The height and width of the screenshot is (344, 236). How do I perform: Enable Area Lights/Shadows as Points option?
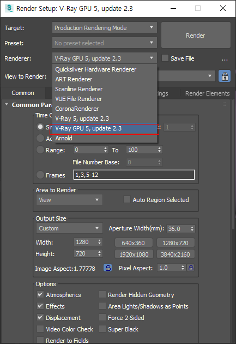[x=102, y=306]
